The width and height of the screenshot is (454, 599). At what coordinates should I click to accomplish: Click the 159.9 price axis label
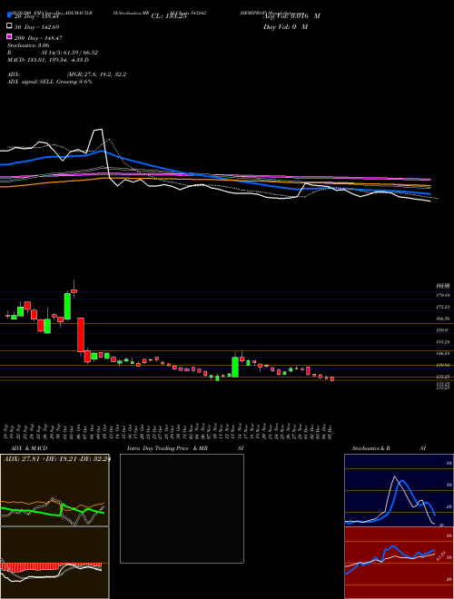click(x=444, y=330)
